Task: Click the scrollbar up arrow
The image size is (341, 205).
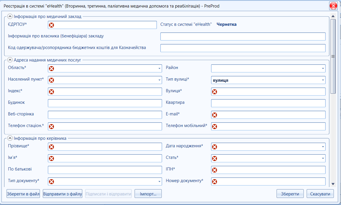Action: coord(333,16)
